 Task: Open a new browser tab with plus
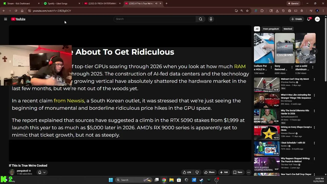[x=166, y=4]
